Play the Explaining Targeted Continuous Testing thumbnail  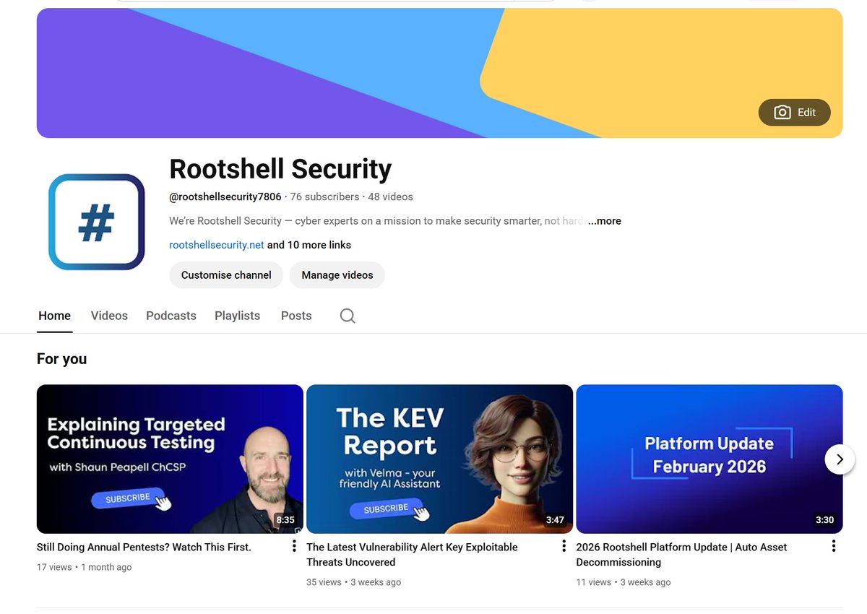point(170,459)
